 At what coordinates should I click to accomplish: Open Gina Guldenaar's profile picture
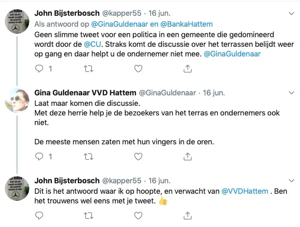pos(17,100)
